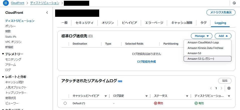Collapse the CloudFront sidebar with the chevron

click(47, 13)
